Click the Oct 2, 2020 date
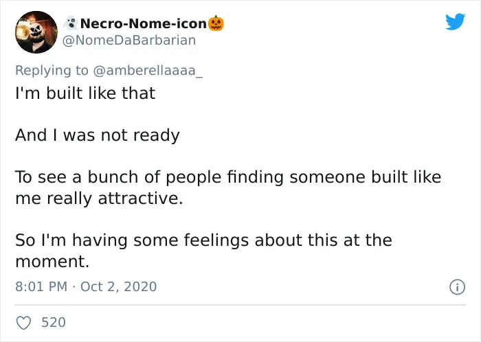Viewport: 481px width, 342px height. click(118, 287)
